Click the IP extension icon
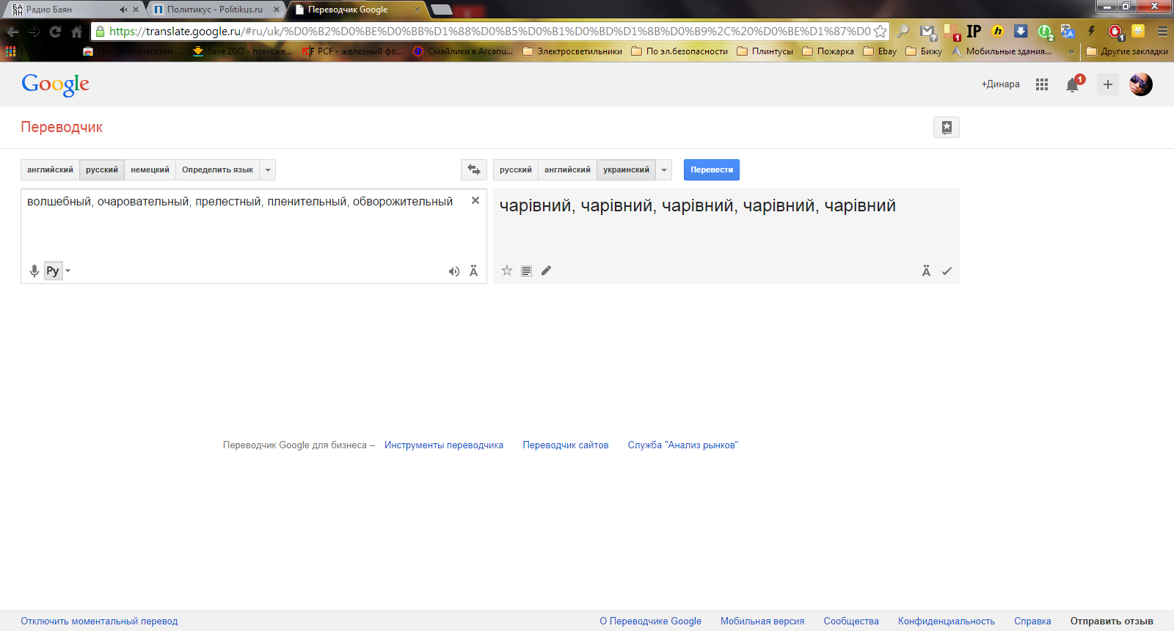Image resolution: width=1174 pixels, height=631 pixels. [x=974, y=31]
